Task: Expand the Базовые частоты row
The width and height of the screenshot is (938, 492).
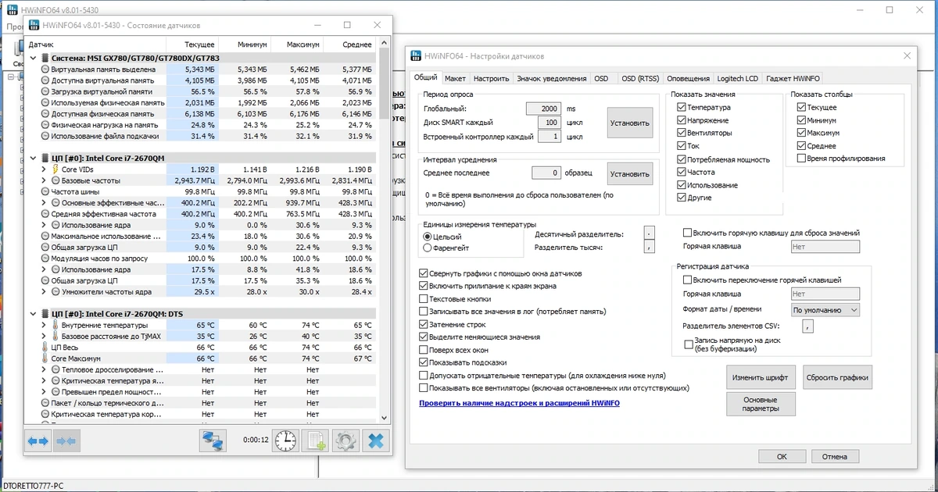Action: (x=44, y=180)
